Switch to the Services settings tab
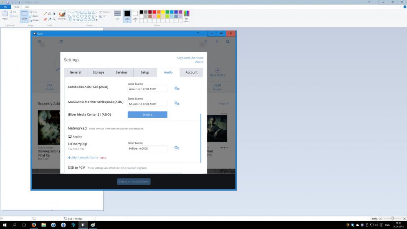Viewport: 407px width, 229px height. point(121,73)
